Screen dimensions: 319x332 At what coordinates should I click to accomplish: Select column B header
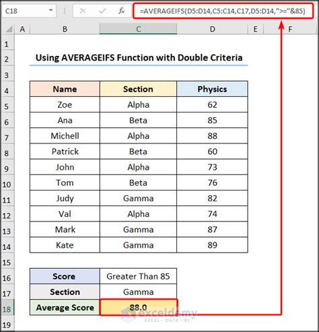[x=65, y=29]
